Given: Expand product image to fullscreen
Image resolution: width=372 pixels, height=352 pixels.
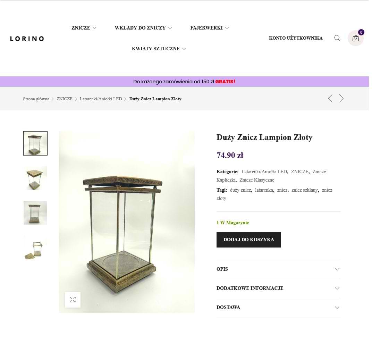Looking at the screenshot, I should coord(73,300).
